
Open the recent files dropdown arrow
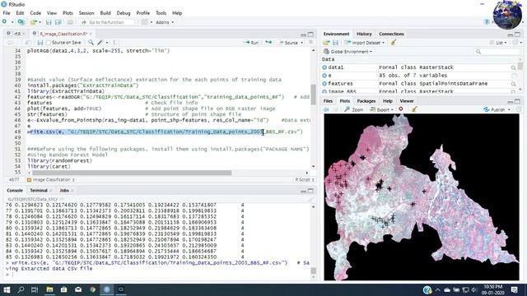40,22
